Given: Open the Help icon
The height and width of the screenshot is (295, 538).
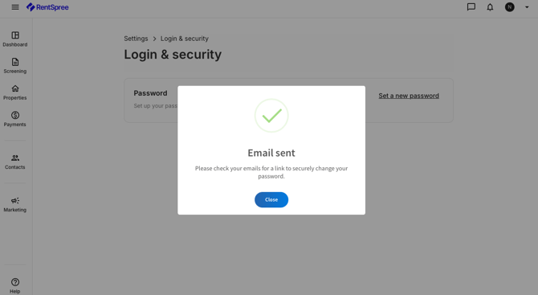Looking at the screenshot, I should (x=15, y=285).
